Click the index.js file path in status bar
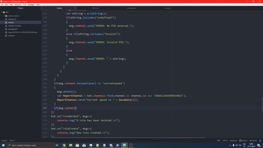 4,141
